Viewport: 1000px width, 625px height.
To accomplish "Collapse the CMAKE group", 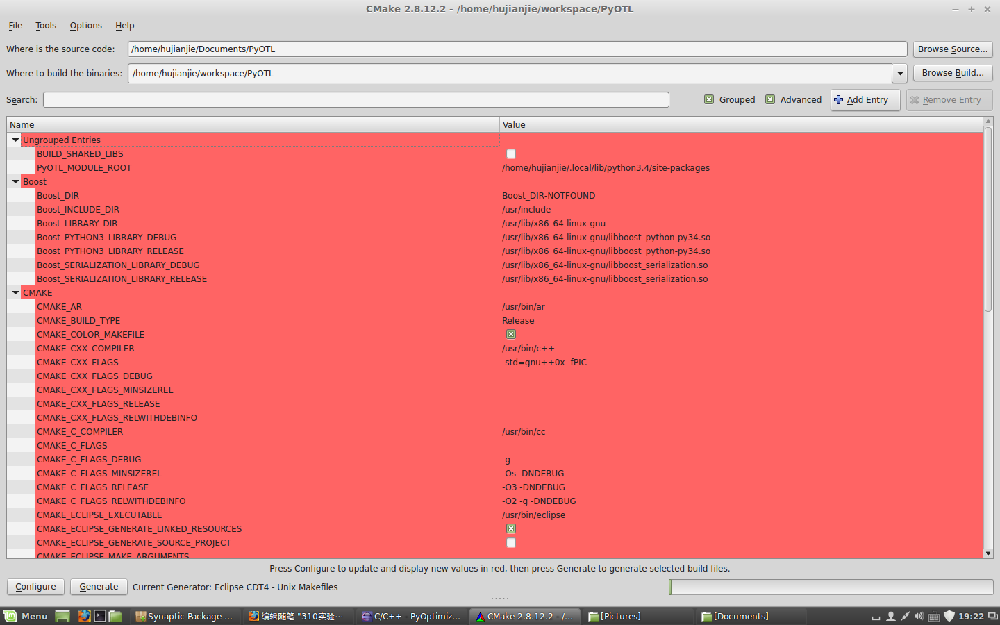I will pyautogui.click(x=15, y=293).
